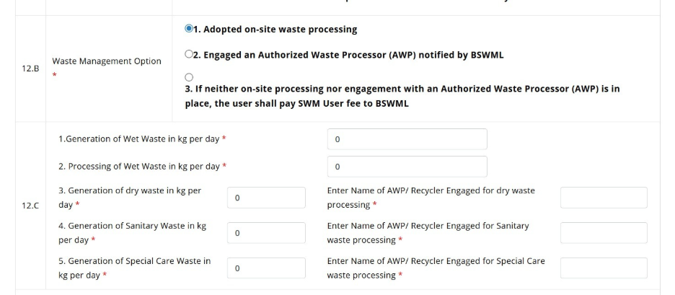This screenshot has height=295, width=675.
Task: Select the Adopted on-site waste processing radio button
Action: [x=189, y=30]
